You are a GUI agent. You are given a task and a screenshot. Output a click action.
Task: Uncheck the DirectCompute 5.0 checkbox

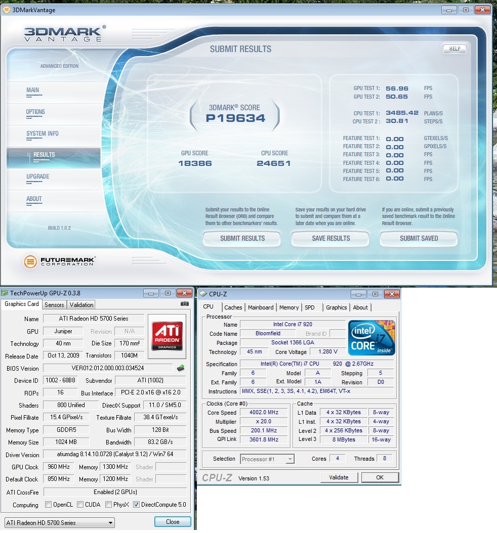click(136, 505)
